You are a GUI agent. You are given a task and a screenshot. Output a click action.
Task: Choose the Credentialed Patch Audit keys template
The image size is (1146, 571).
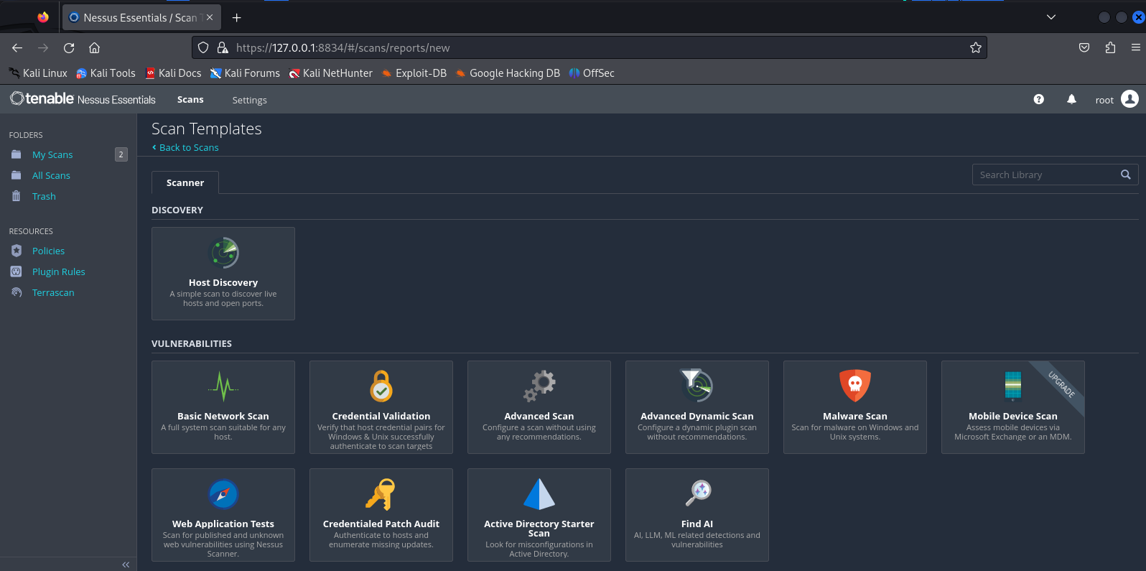381,515
